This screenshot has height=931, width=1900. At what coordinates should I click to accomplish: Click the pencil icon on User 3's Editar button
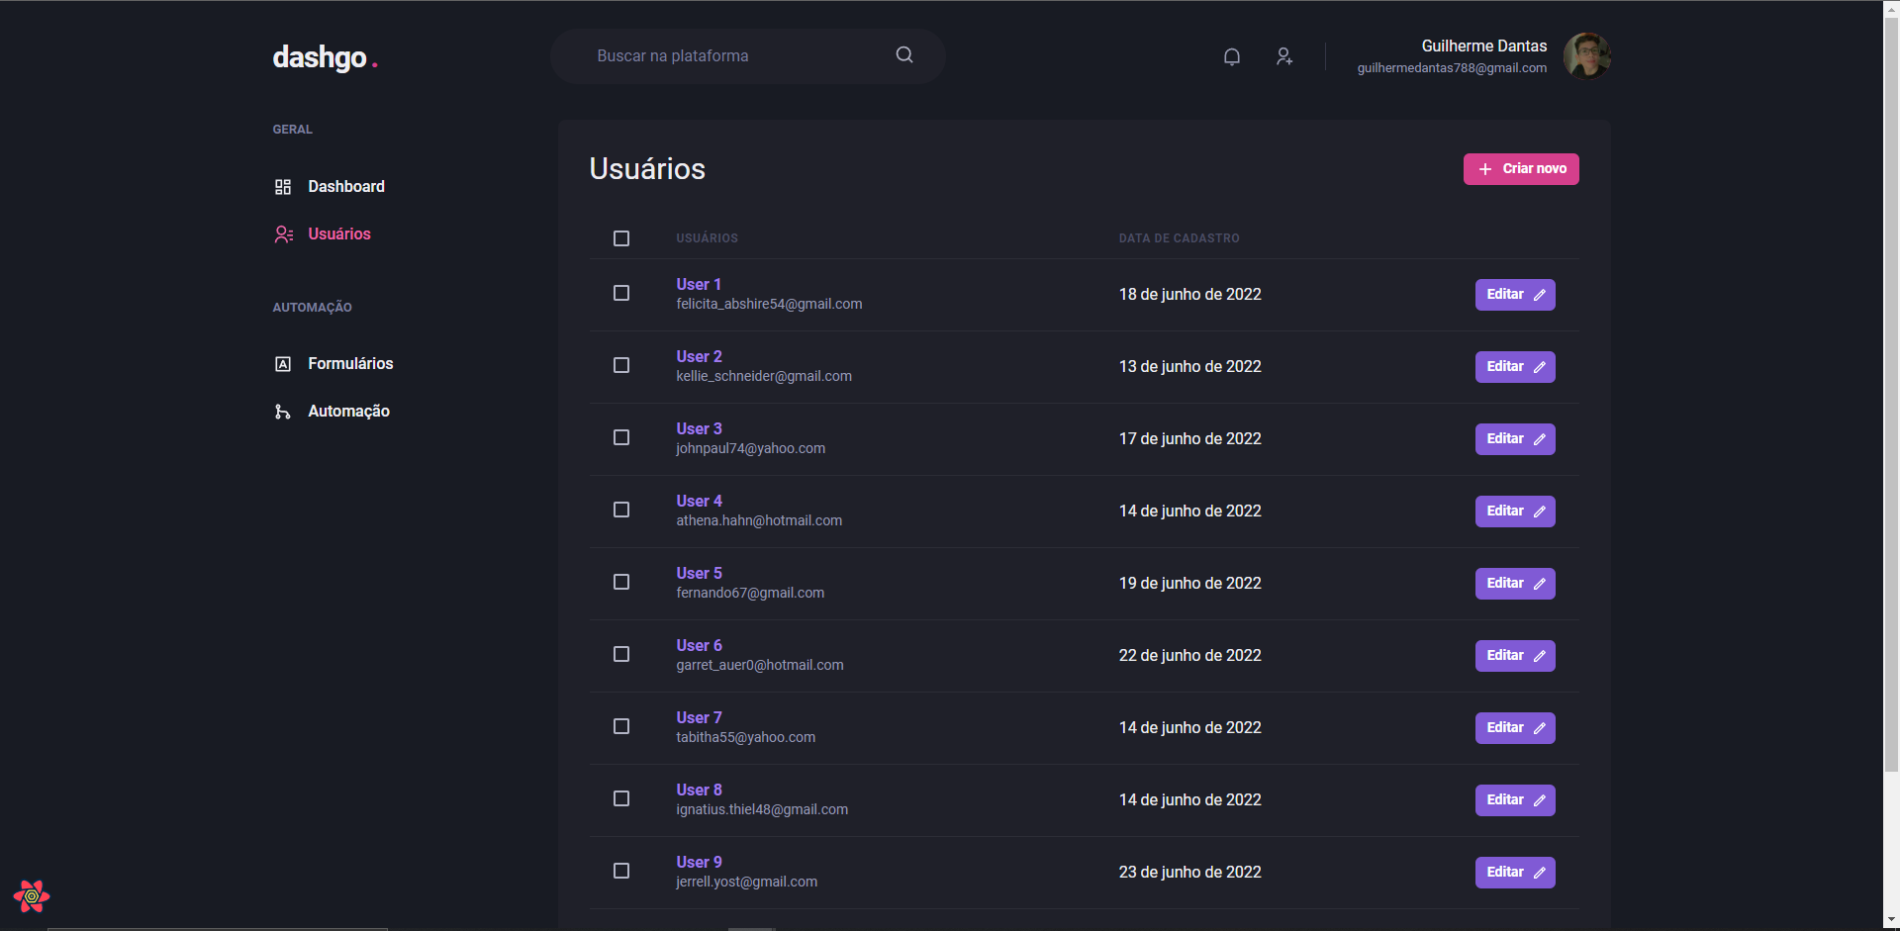tap(1540, 438)
